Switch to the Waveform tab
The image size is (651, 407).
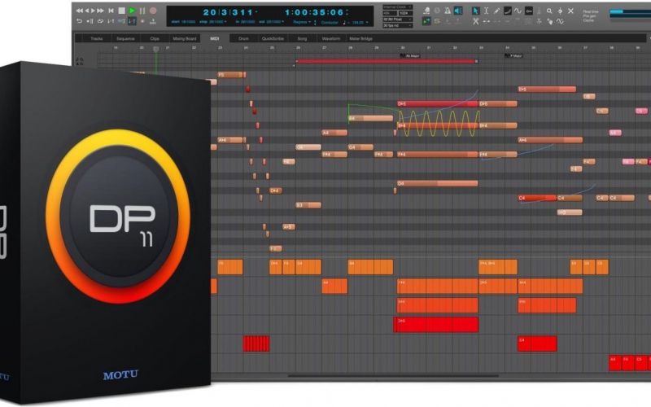330,38
